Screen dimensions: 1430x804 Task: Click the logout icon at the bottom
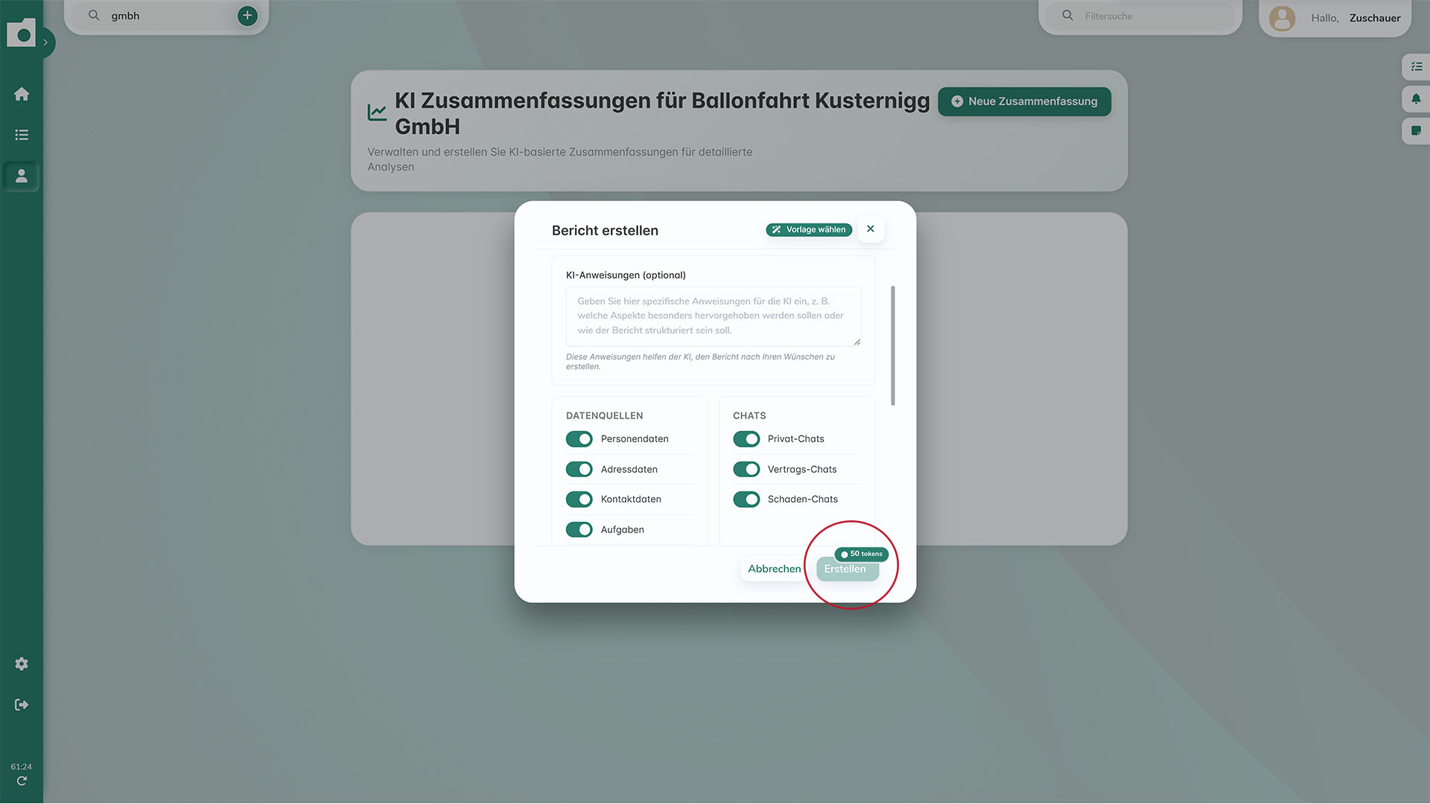pyautogui.click(x=22, y=704)
